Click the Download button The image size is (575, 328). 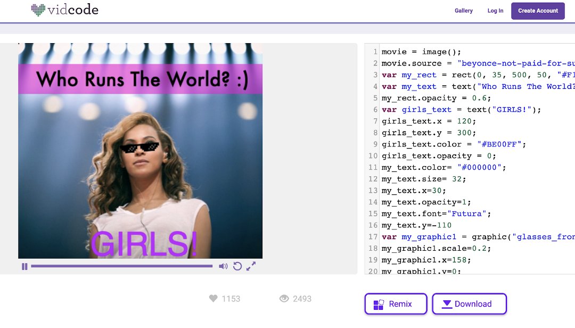469,304
